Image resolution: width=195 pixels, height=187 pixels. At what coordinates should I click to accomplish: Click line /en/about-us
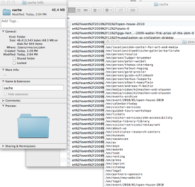[x=116, y=129]
